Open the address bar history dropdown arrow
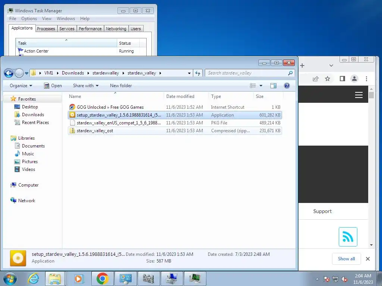This screenshot has width=382, height=286. [x=189, y=73]
